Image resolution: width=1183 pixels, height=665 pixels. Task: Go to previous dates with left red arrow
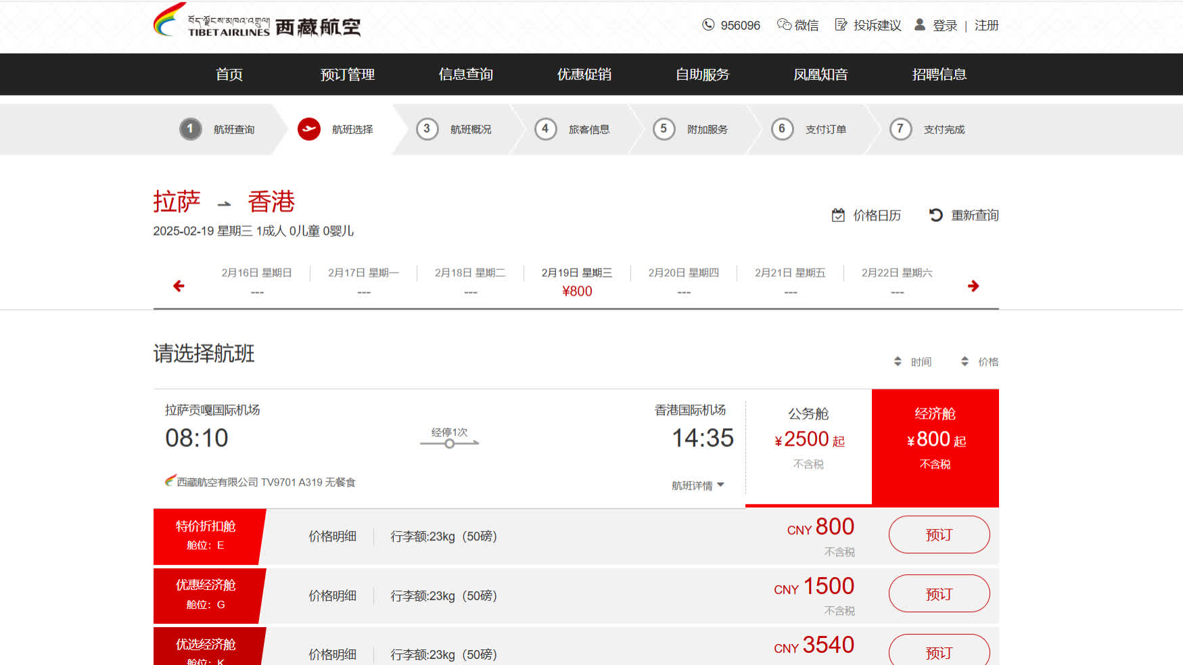point(179,286)
